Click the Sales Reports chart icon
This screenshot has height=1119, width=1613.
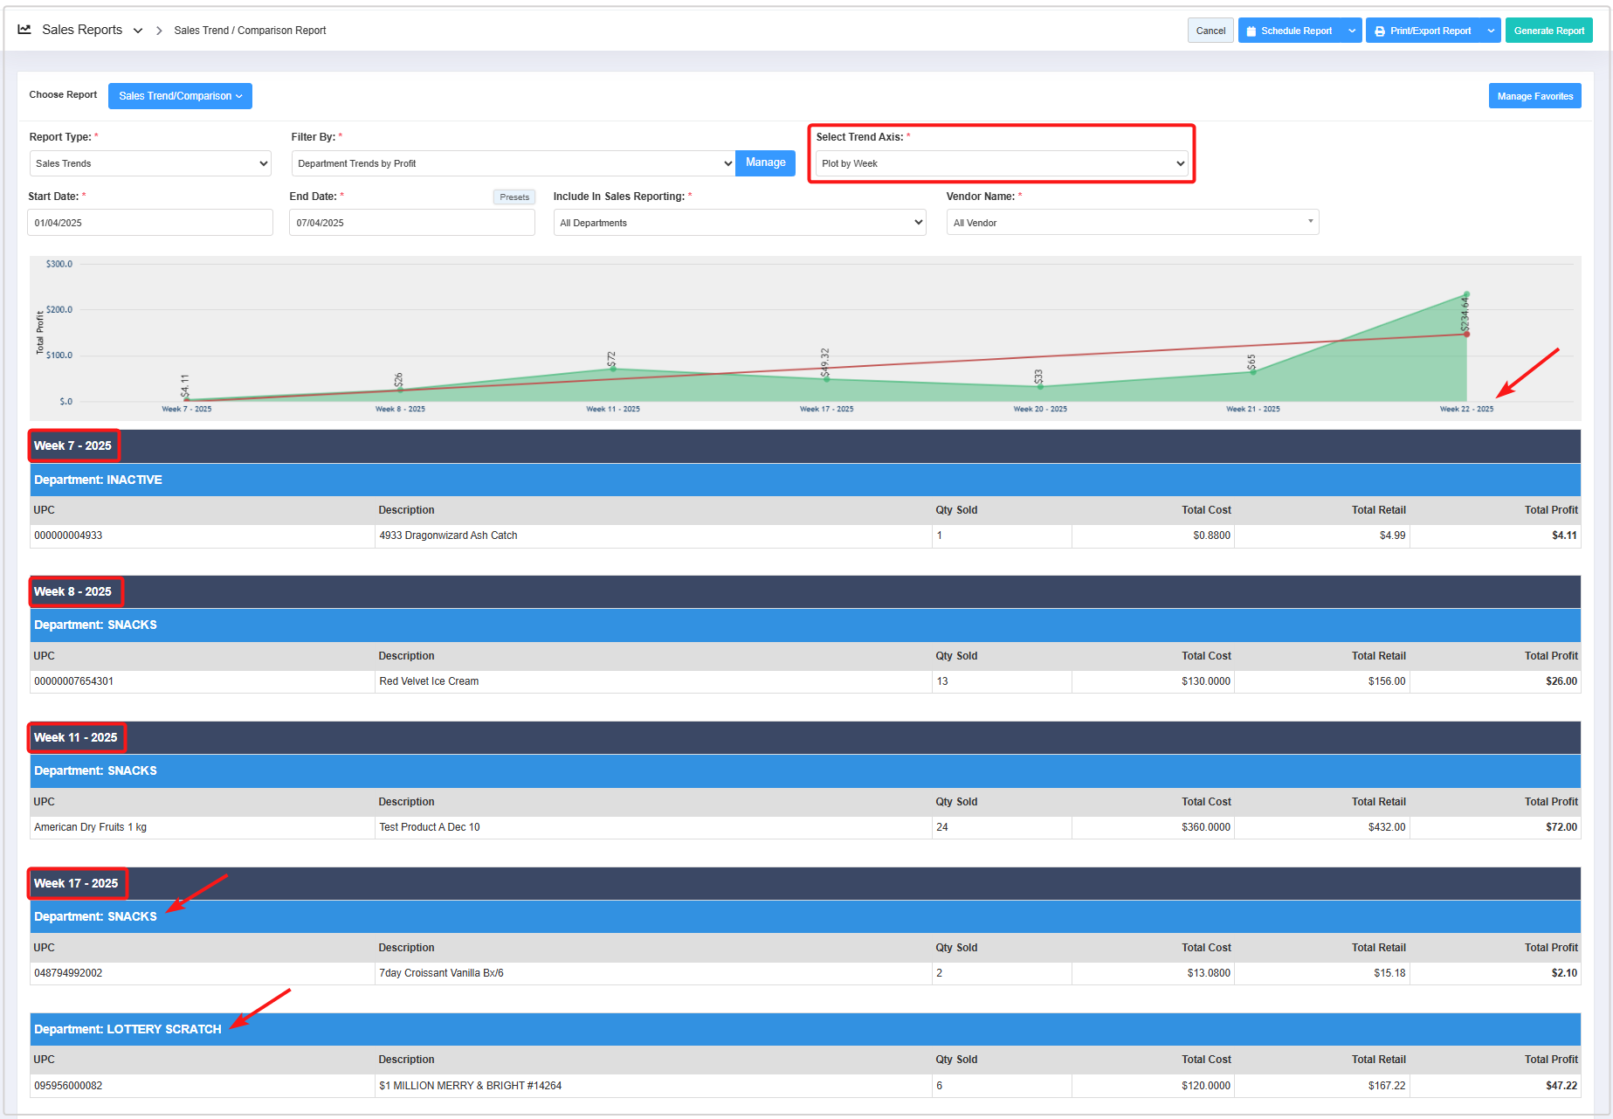click(x=24, y=30)
